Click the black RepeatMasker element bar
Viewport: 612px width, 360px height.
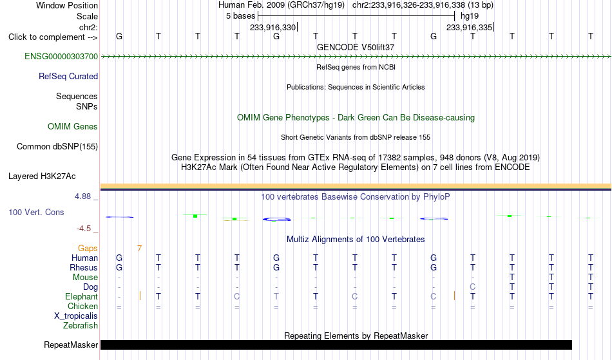[336, 345]
